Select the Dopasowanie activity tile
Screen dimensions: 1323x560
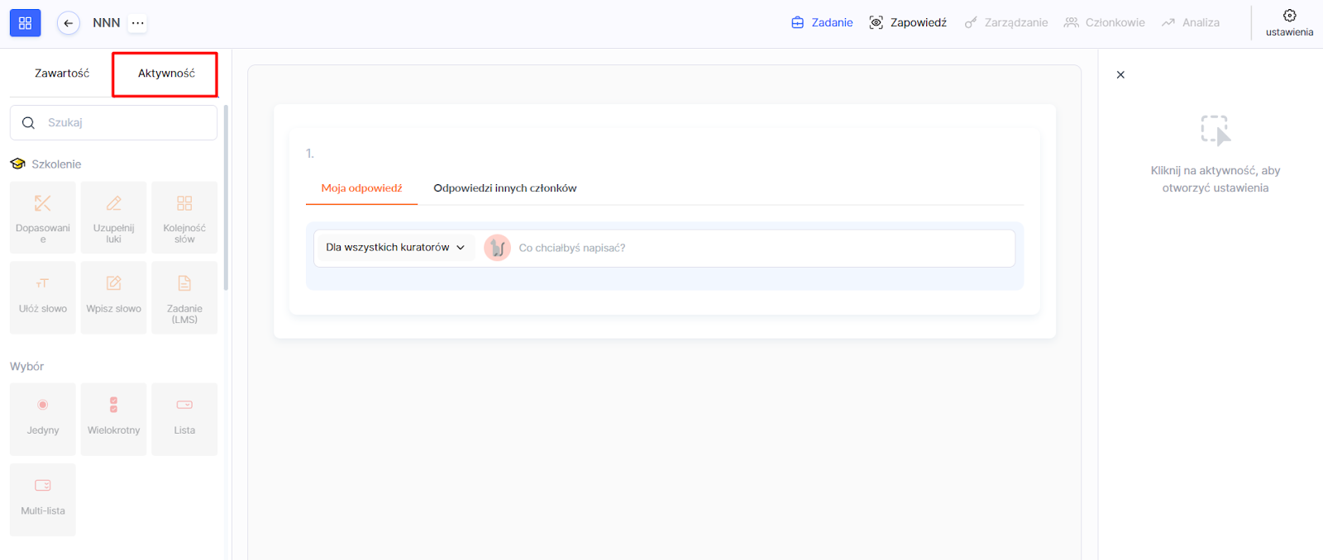(43, 217)
